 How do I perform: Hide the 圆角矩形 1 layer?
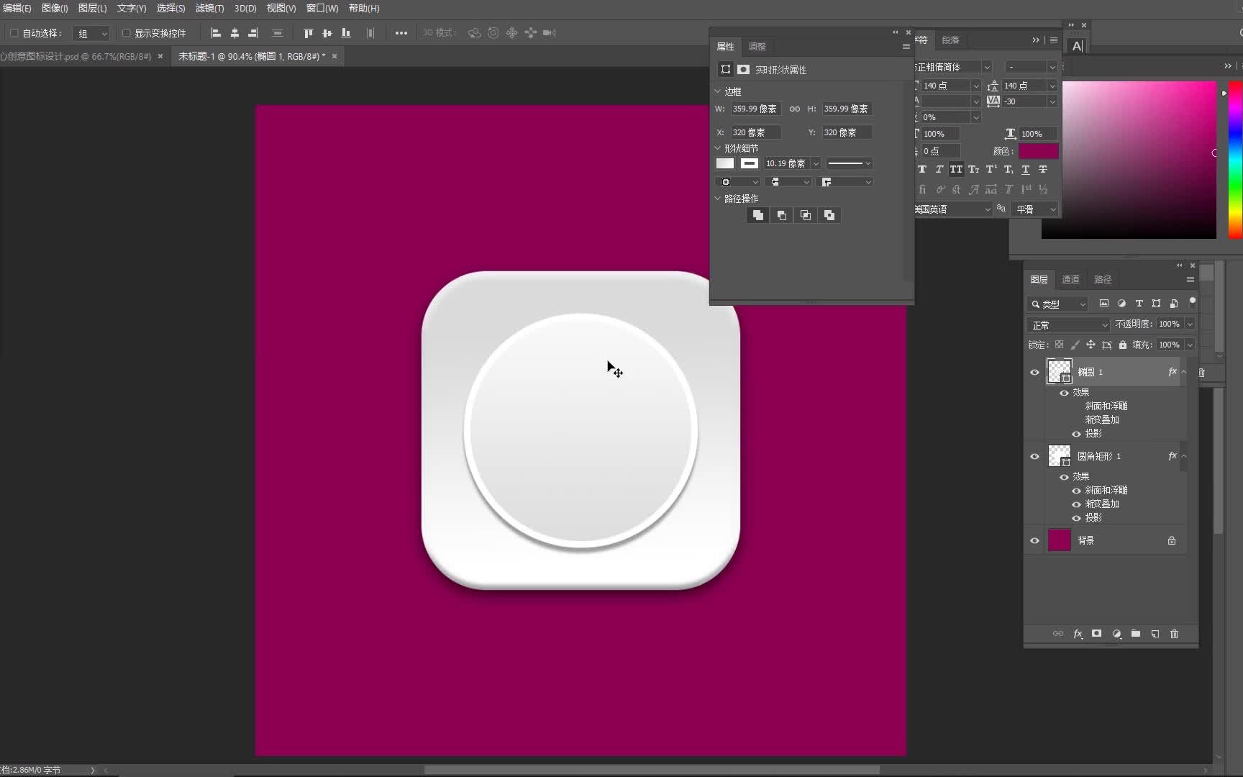(1034, 456)
